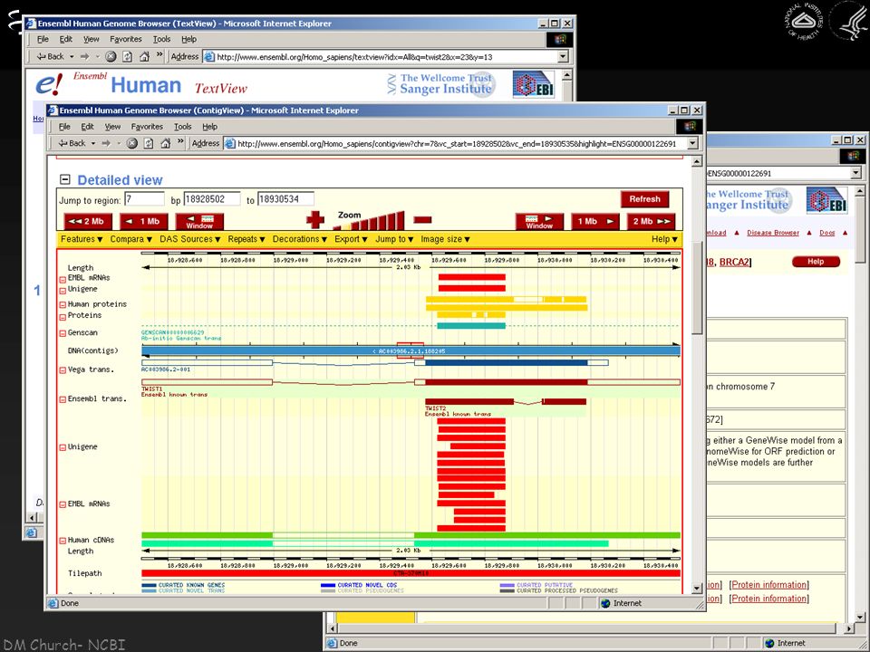Click the Stop icon in ContigView toolbar
Image resolution: width=870 pixels, height=652 pixels.
[131, 143]
